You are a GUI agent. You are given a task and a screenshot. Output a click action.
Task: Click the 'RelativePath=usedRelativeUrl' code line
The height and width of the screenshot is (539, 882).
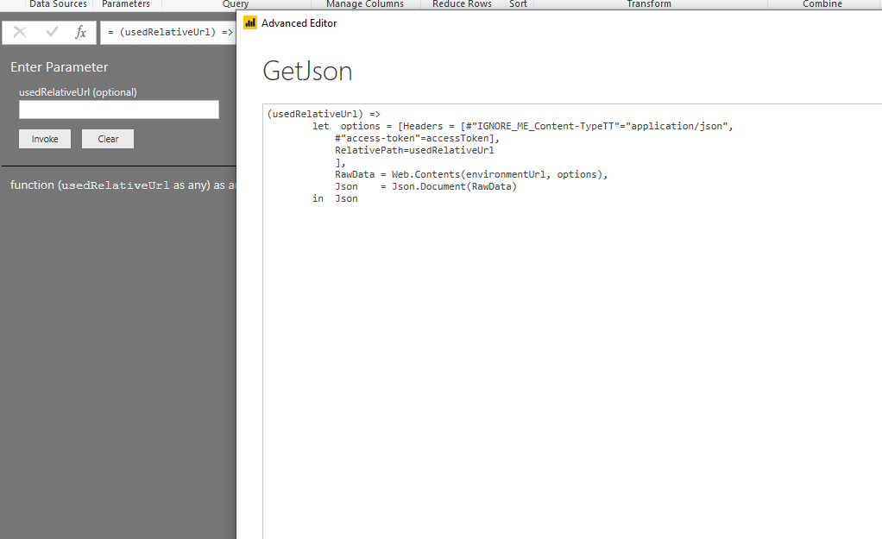point(414,150)
